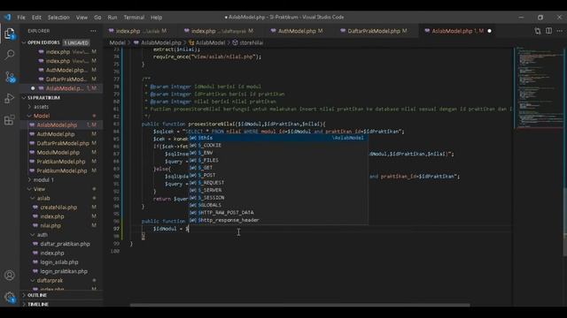Select $_POST autocomplete suggestion
Image resolution: width=567 pixels, height=318 pixels.
[278, 175]
